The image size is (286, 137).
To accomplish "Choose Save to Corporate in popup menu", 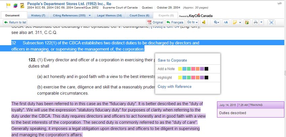I will pos(172,60).
